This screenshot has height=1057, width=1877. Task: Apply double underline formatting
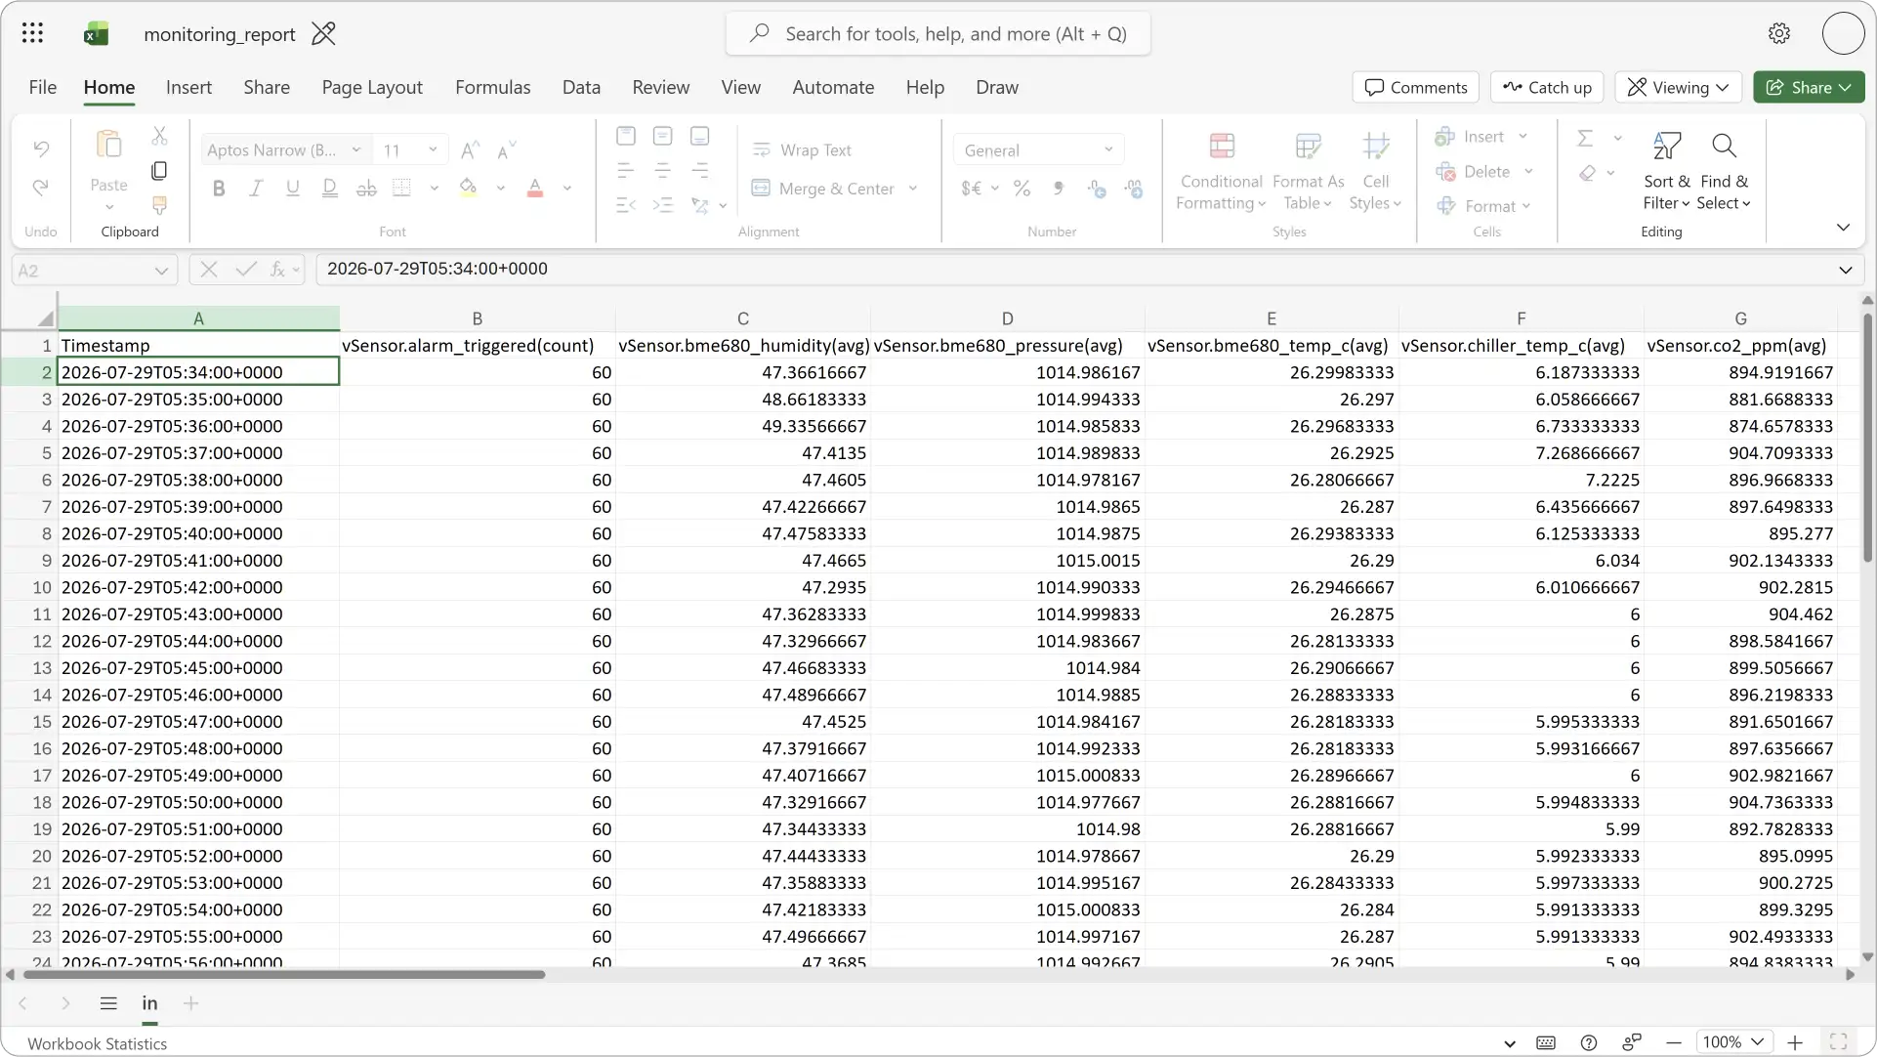coord(330,189)
